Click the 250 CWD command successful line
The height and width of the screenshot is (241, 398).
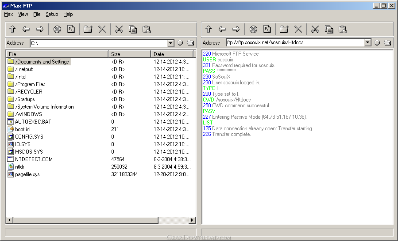[x=236, y=105]
